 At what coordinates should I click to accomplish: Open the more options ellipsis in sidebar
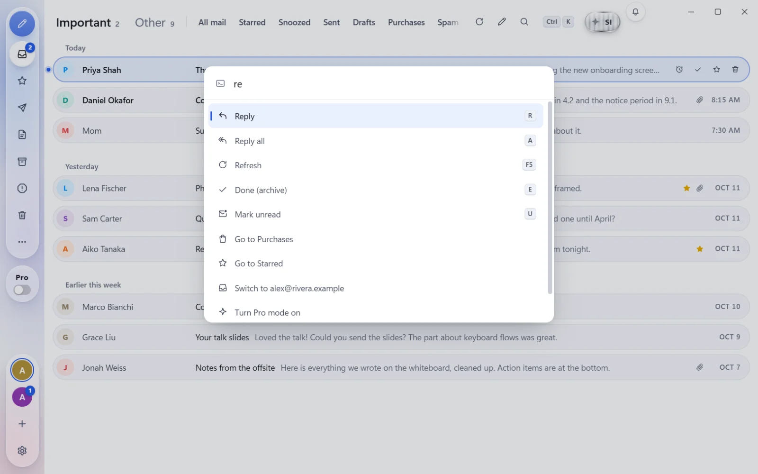tap(22, 242)
